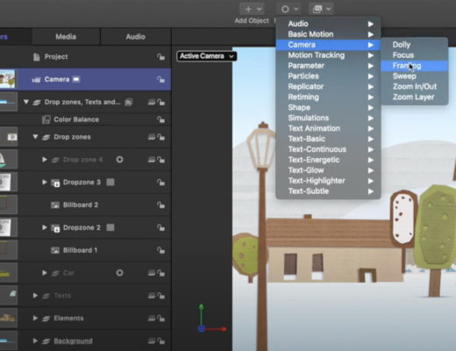Click the 3D axis compass in canvas

point(212,319)
